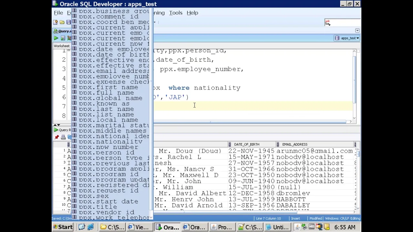
Task: Select the 13-SEP-1956 date cell
Action: click(251, 206)
